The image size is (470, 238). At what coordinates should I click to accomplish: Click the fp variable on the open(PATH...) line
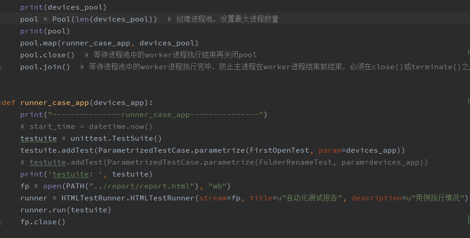[25, 186]
